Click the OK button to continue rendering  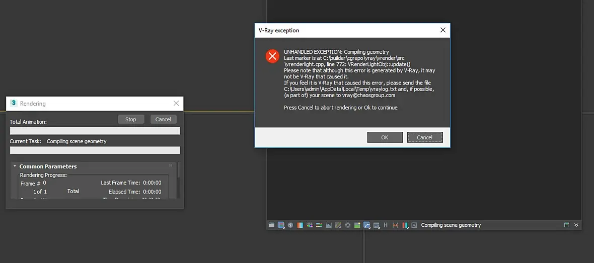pos(385,137)
